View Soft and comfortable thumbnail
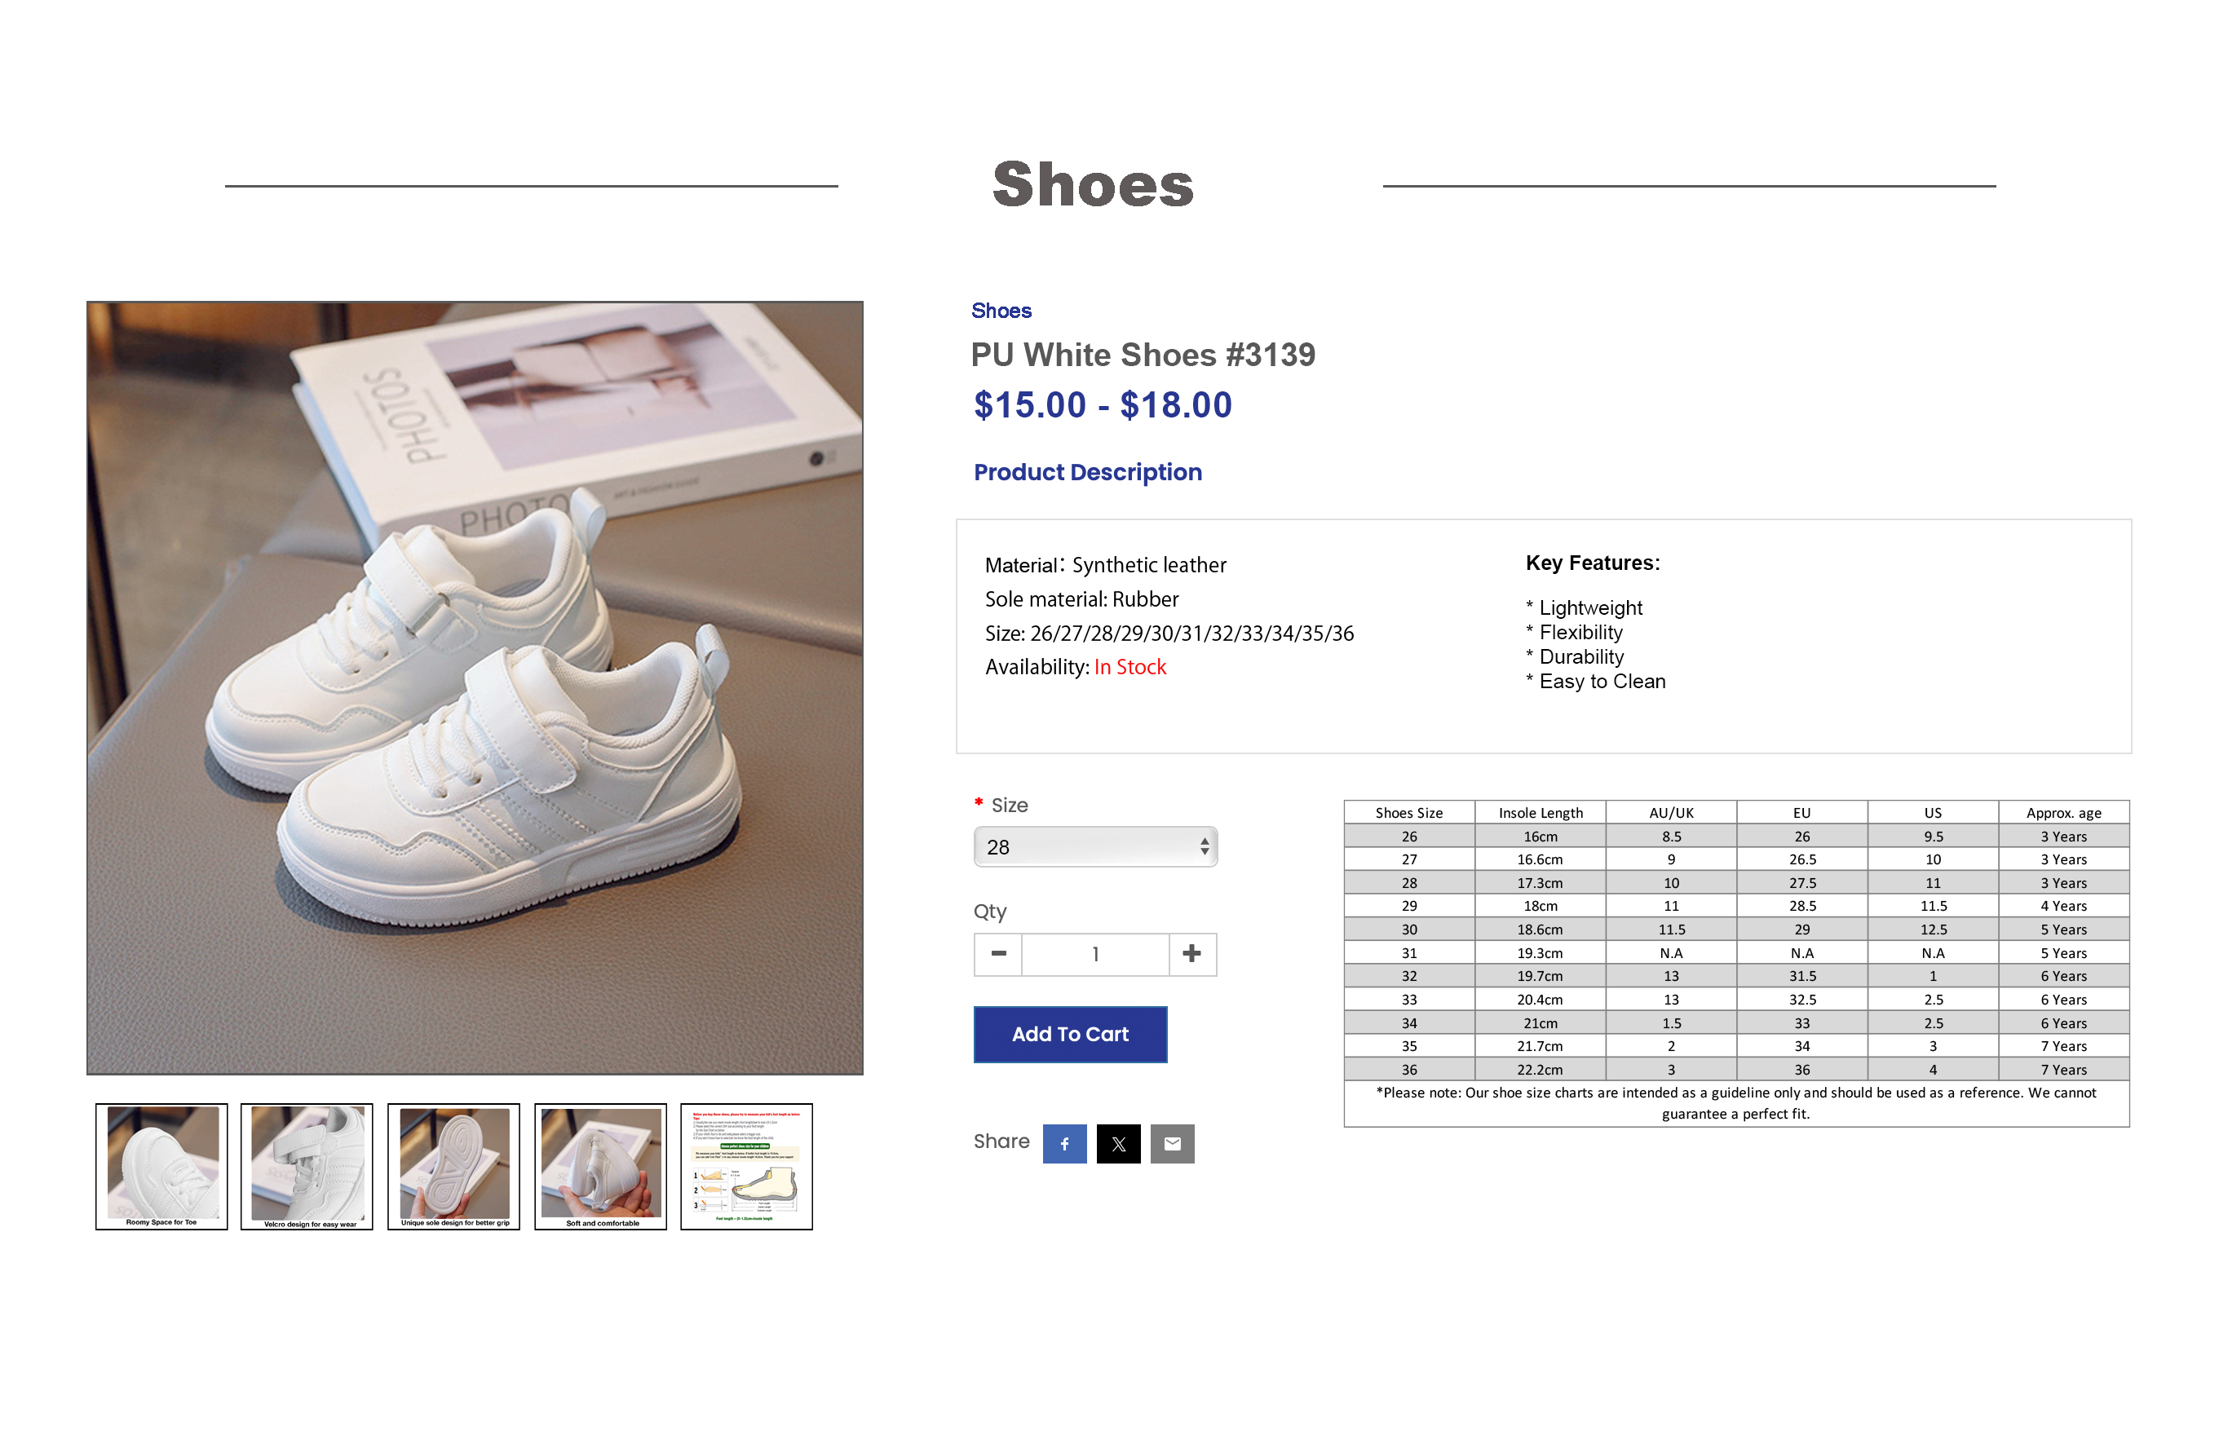Image resolution: width=2228 pixels, height=1444 pixels. [601, 1166]
